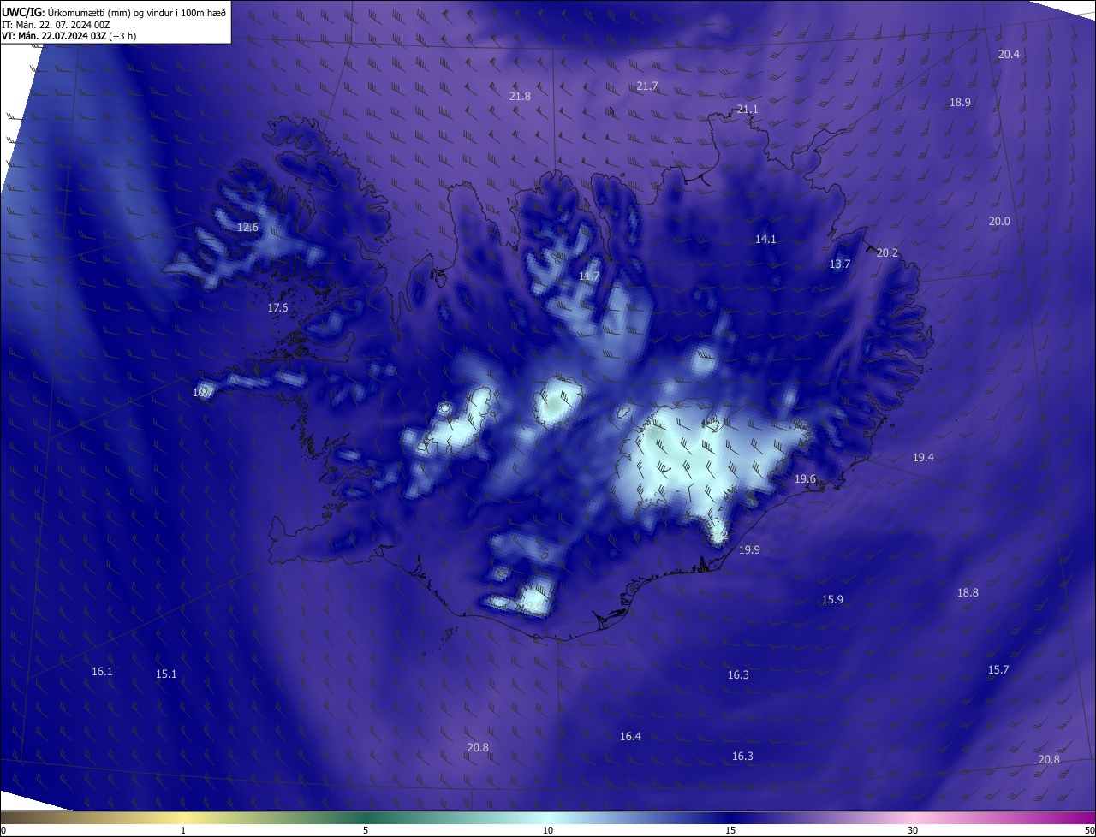The image size is (1096, 837).
Task: Click the VT: 22.07.2024 03Z (+3 h) line
Action: tap(68, 36)
